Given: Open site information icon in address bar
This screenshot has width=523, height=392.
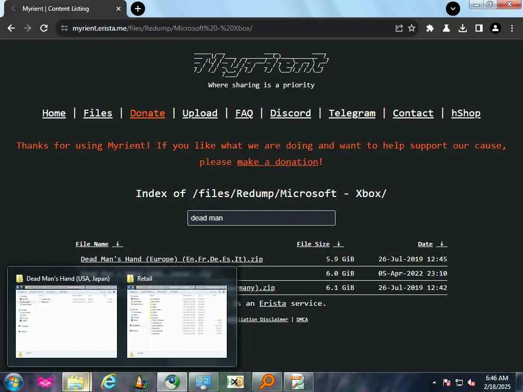Looking at the screenshot, I should coord(64,28).
